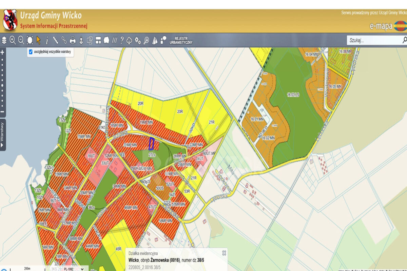
Task: Select the object information 'i' tool
Action: pos(47,40)
